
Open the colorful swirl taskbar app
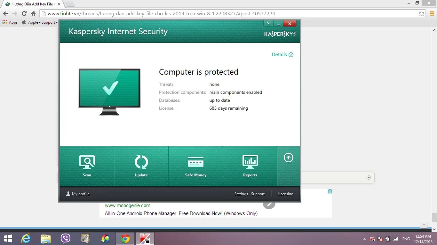pos(105,239)
